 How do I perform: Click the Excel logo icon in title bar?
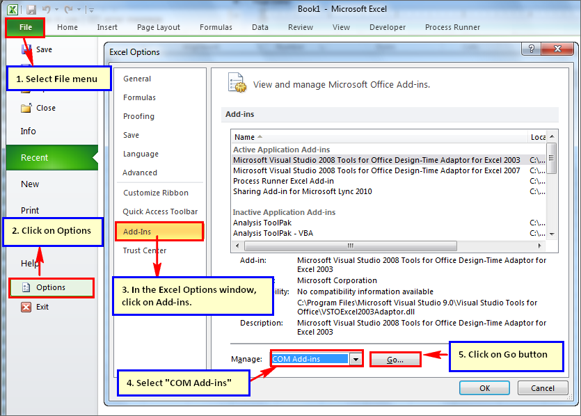tap(13, 10)
